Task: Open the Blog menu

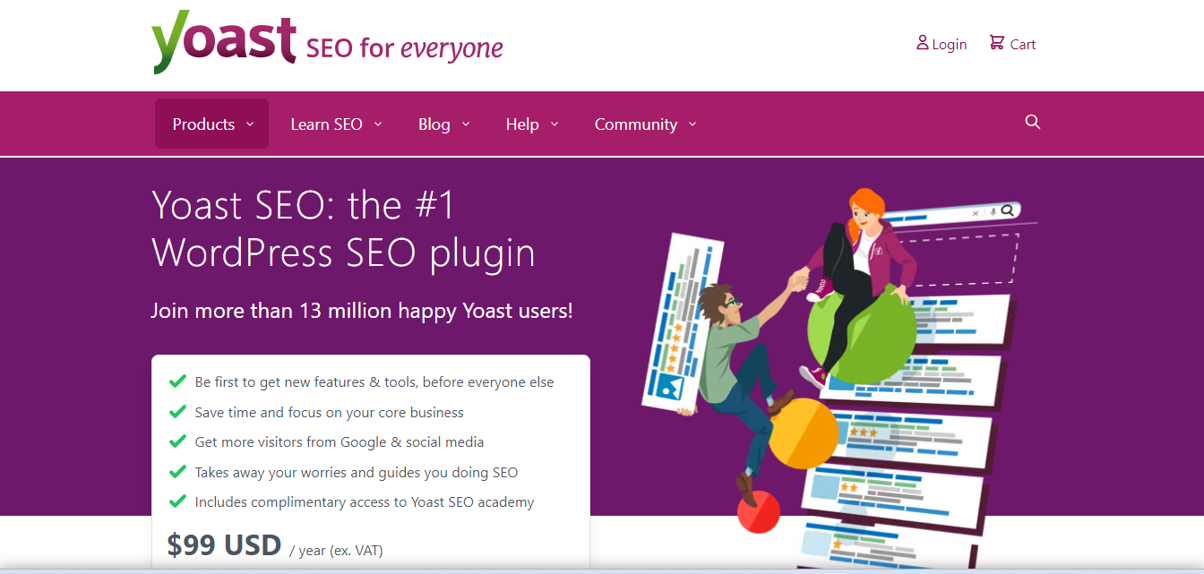Action: [x=444, y=124]
